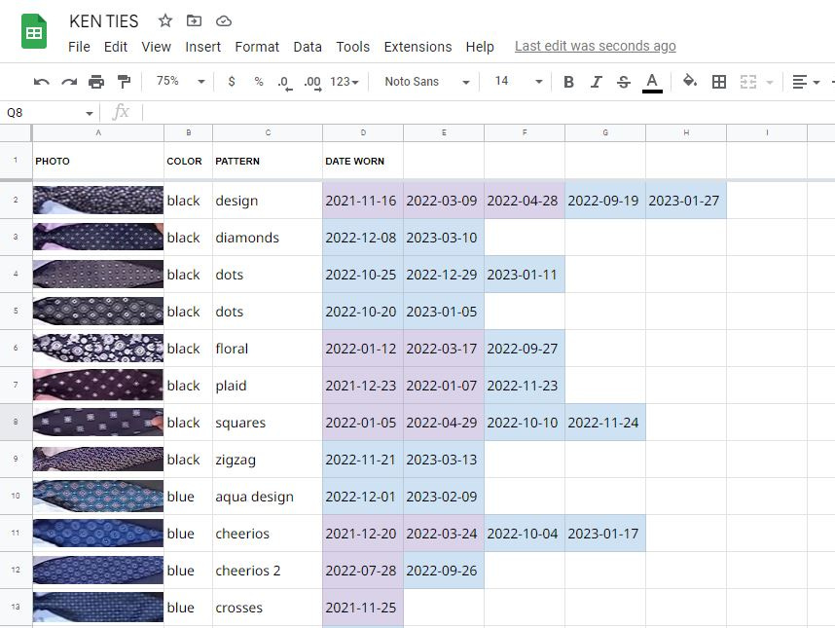Screen dimensions: 835x628
Task: Open the Extensions menu
Action: point(417,47)
